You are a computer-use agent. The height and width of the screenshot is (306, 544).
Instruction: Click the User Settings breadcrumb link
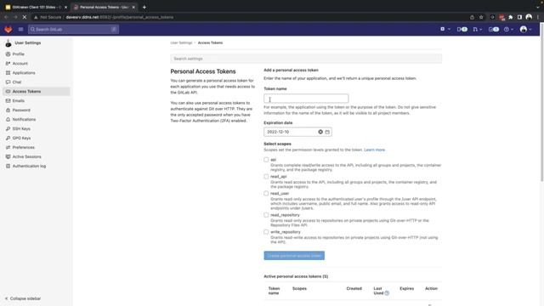181,42
